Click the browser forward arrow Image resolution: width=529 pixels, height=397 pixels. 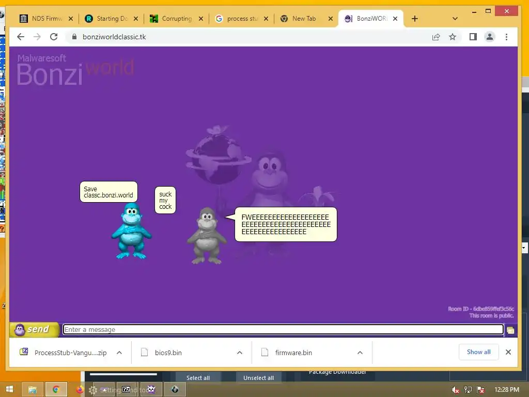(37, 37)
